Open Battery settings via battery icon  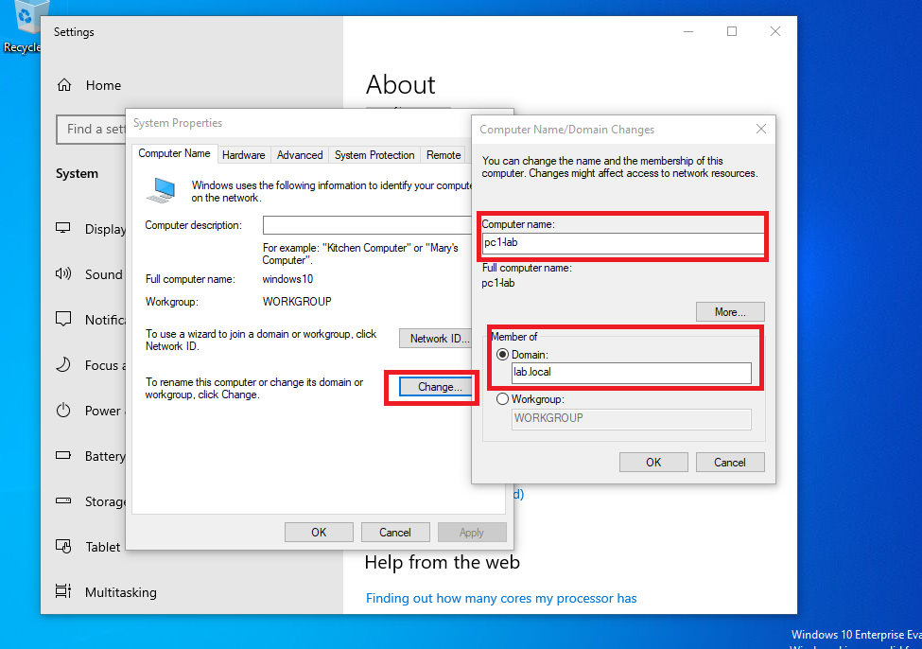tap(64, 456)
